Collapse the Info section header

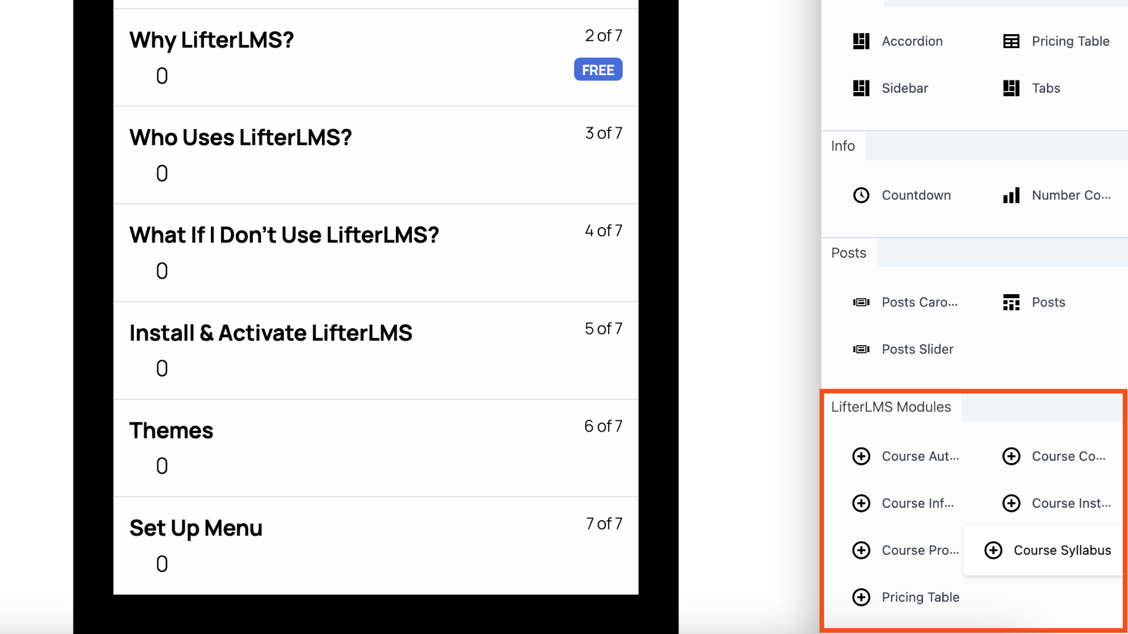point(842,146)
